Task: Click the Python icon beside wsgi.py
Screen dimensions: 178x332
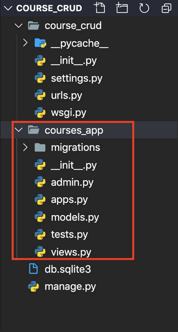Action: click(x=40, y=113)
